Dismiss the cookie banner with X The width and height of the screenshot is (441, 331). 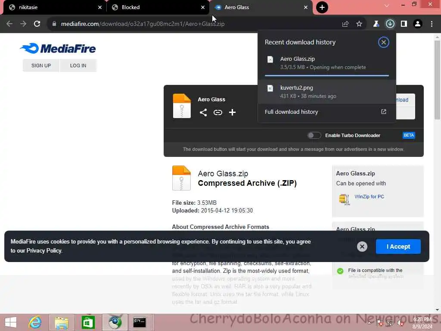coord(362,247)
